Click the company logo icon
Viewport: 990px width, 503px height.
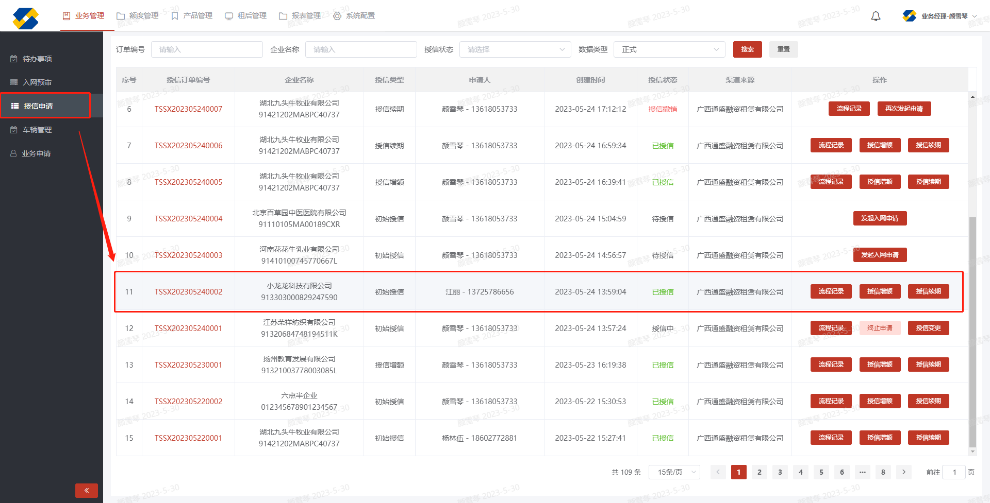pyautogui.click(x=26, y=19)
